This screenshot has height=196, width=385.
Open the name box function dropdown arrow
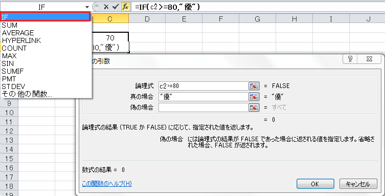87,7
